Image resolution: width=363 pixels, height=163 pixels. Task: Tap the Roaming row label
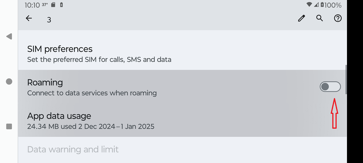45,83
